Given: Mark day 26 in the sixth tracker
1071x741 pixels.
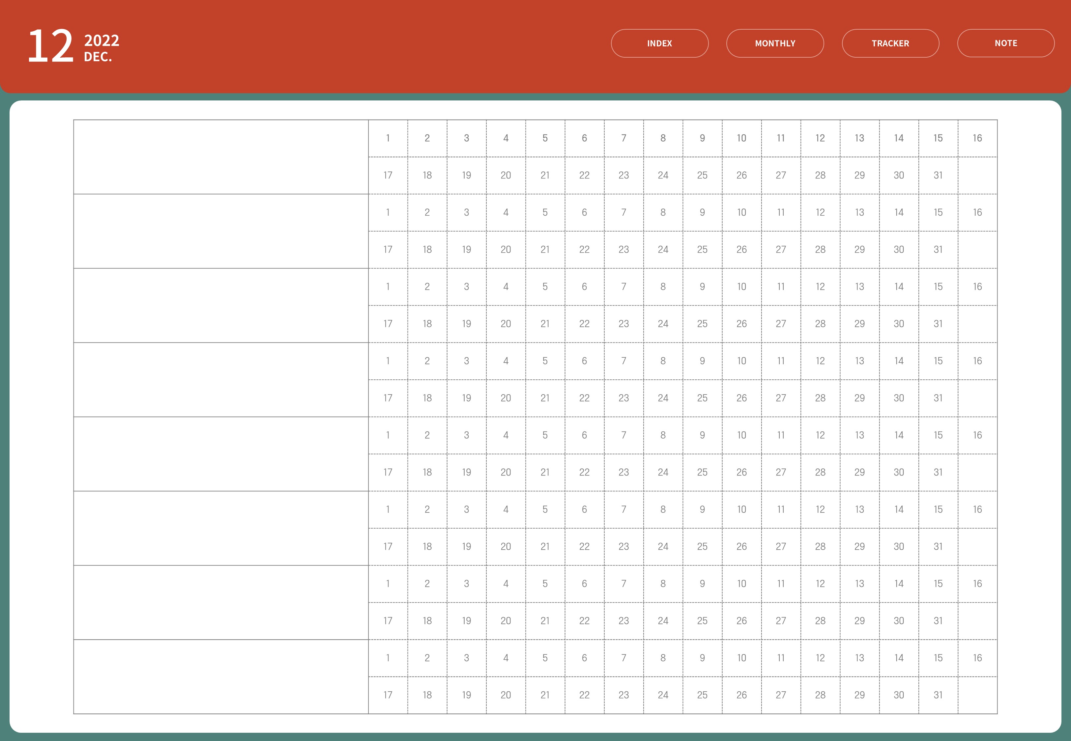Looking at the screenshot, I should [x=742, y=547].
